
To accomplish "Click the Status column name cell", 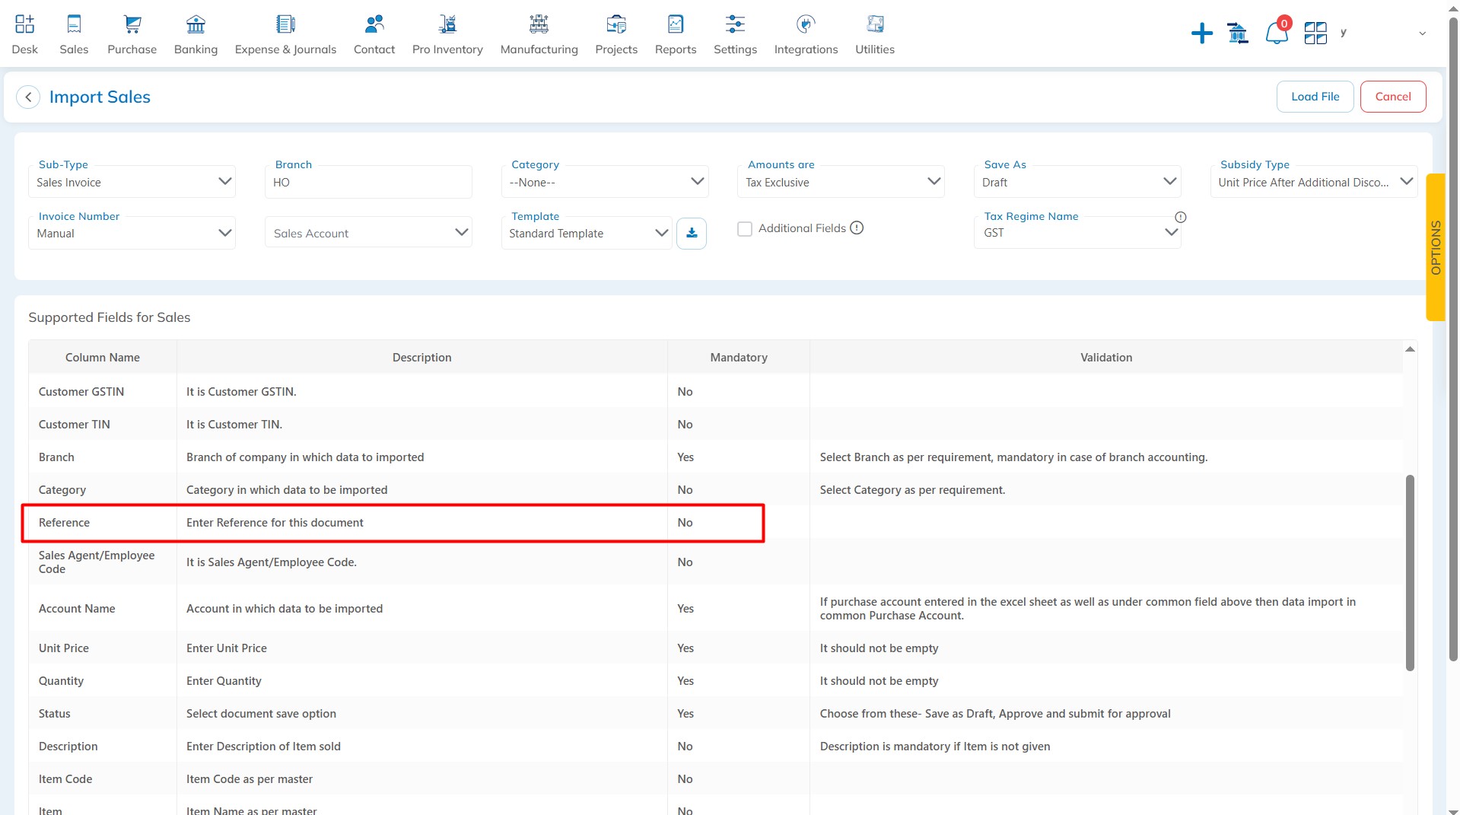I will click(103, 713).
